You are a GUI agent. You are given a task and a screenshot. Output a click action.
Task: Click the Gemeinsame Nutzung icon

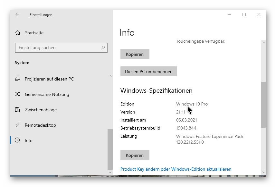17,94
